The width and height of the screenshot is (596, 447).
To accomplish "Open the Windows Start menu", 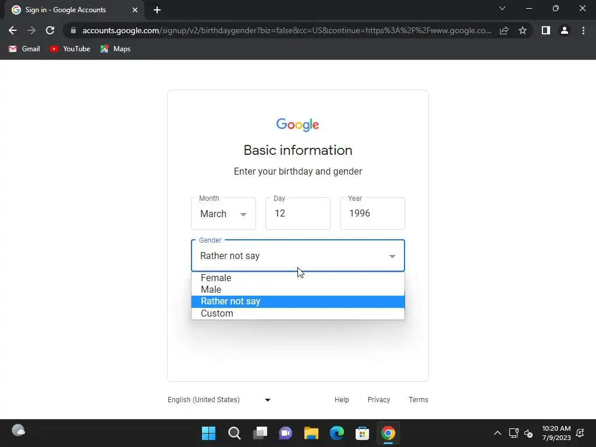I will [208, 433].
